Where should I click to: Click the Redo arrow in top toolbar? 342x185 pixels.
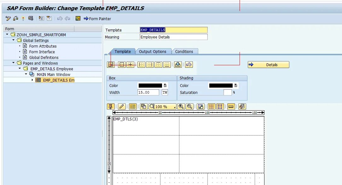68,19
